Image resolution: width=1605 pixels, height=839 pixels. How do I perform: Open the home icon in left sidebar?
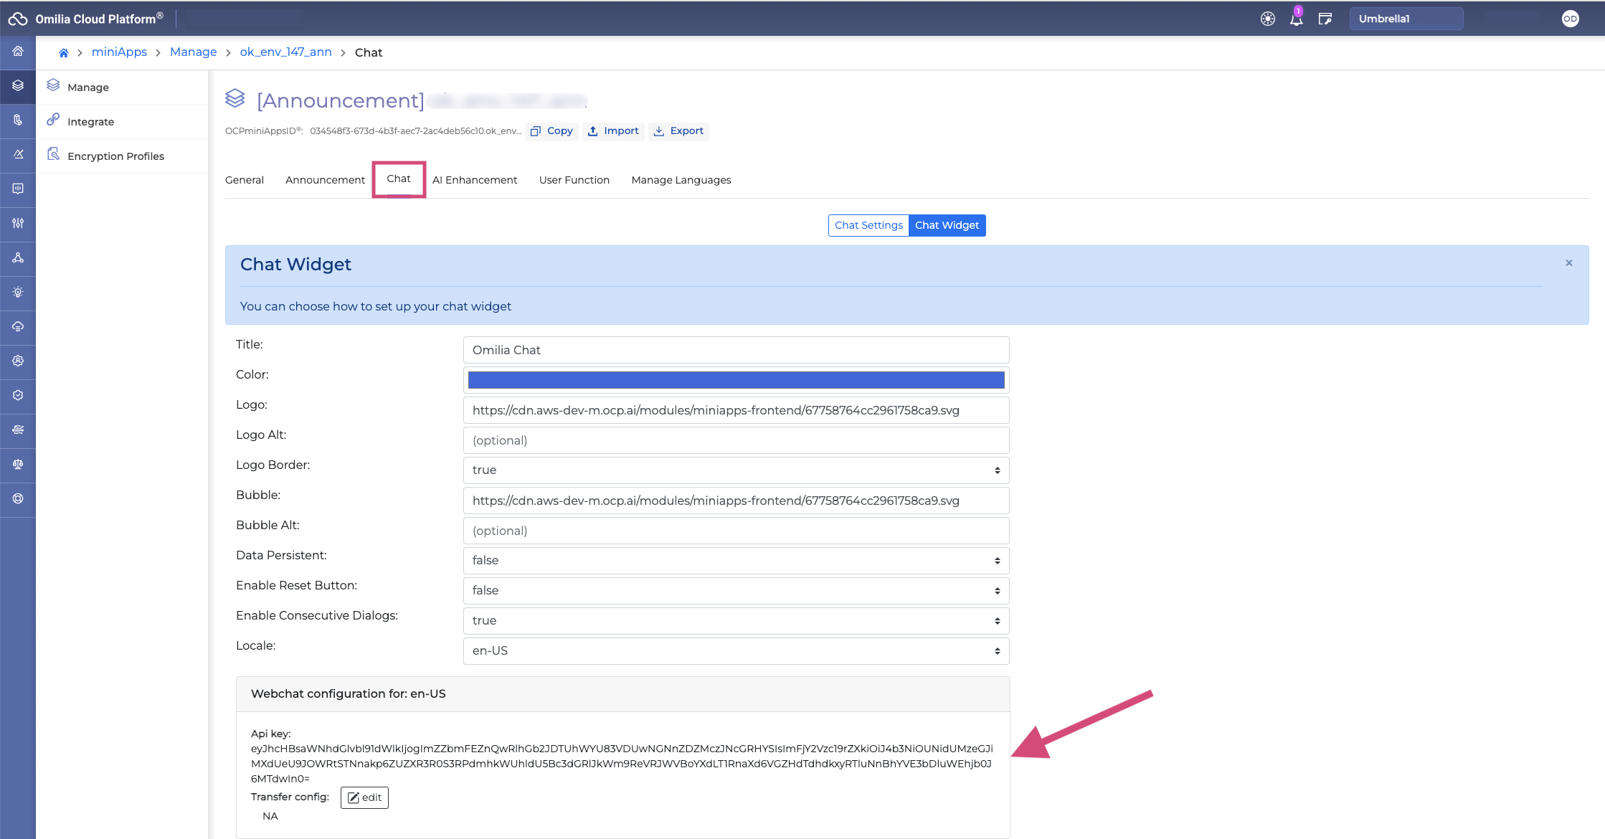[x=18, y=51]
